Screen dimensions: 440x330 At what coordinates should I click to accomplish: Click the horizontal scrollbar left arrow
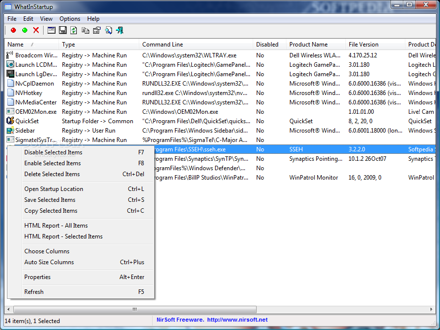click(8, 310)
